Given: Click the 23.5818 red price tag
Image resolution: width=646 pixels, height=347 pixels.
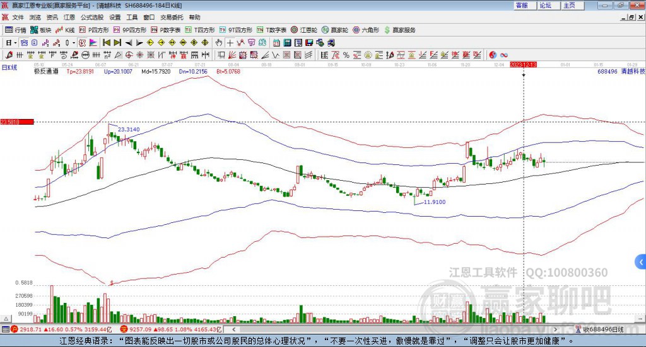Looking at the screenshot, I should pyautogui.click(x=17, y=122).
